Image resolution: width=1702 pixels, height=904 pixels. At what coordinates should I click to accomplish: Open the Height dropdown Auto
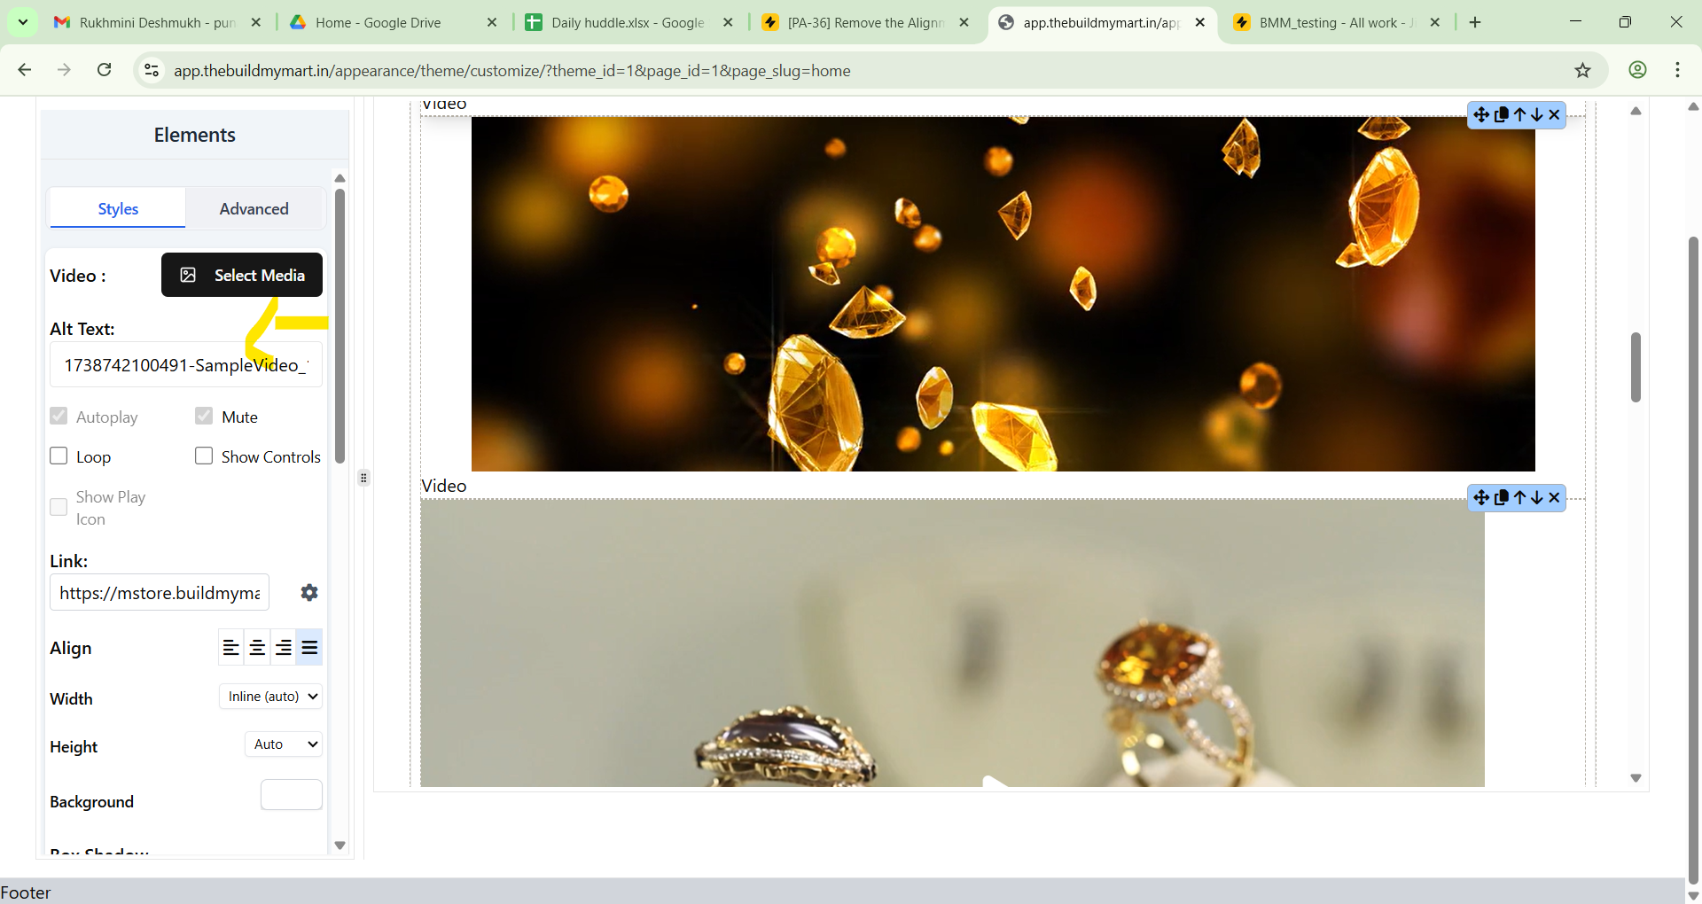(283, 744)
